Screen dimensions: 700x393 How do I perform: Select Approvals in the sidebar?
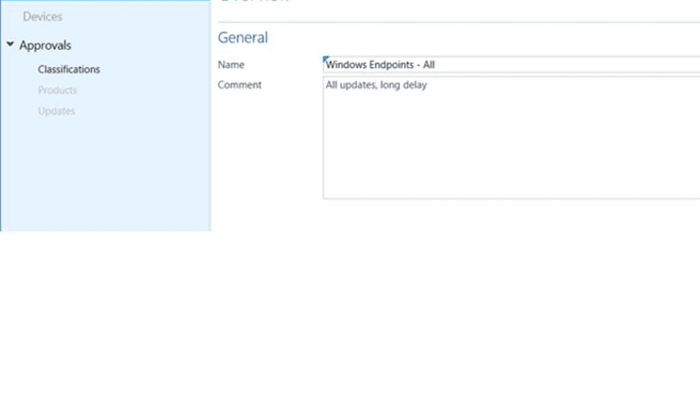(45, 46)
